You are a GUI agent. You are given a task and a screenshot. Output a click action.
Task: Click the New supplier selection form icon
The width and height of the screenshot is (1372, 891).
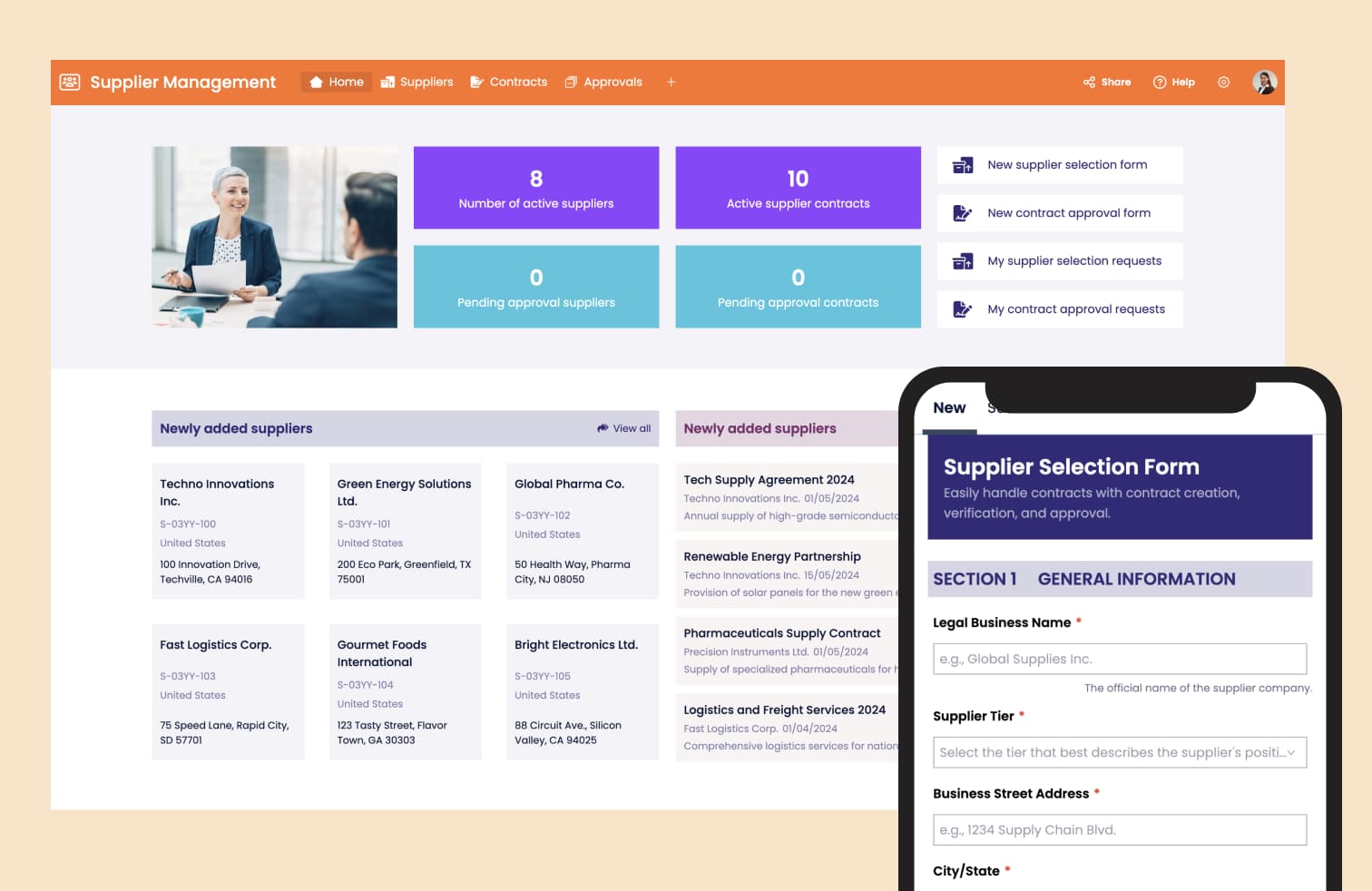click(964, 164)
